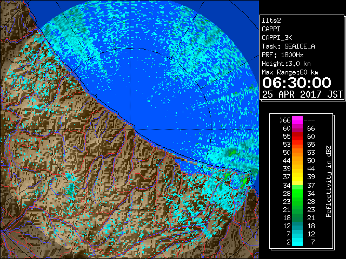
Task: Click the dark green 18-21 dBZ swatch
Action: (x=297, y=217)
